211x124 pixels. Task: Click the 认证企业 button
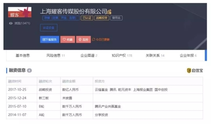tap(49, 28)
